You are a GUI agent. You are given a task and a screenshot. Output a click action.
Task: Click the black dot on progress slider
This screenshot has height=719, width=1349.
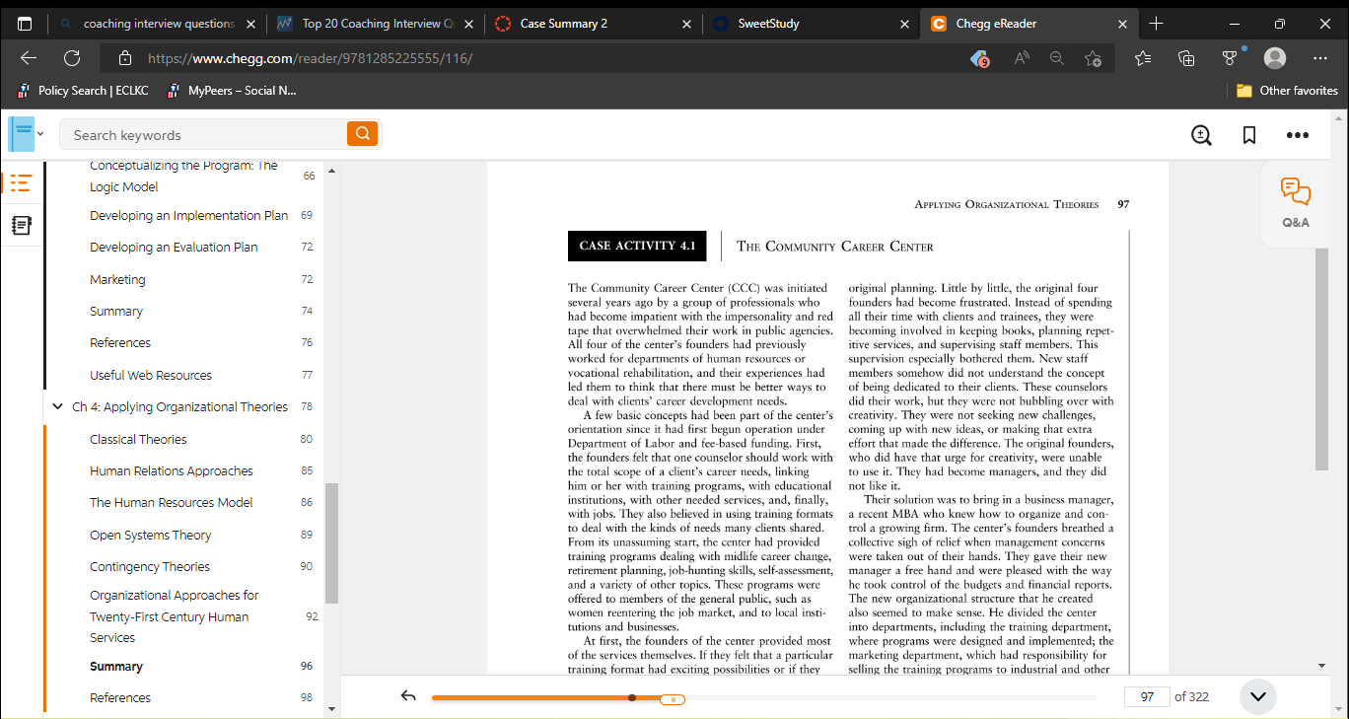point(631,697)
